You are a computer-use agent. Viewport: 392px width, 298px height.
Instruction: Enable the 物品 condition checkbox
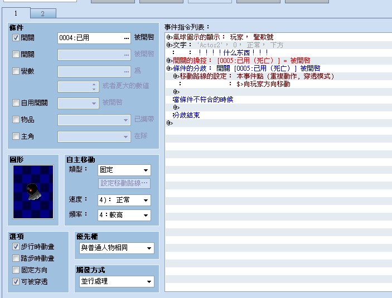[16, 119]
